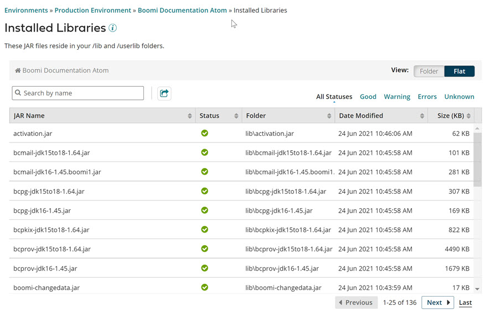Click the export list icon button
This screenshot has height=311, width=485.
click(164, 93)
